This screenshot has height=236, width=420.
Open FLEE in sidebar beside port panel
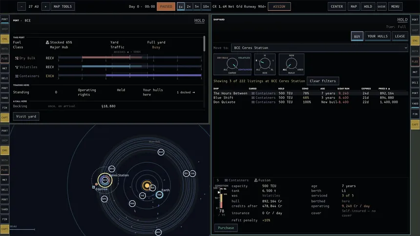pyautogui.click(x=4, y=59)
